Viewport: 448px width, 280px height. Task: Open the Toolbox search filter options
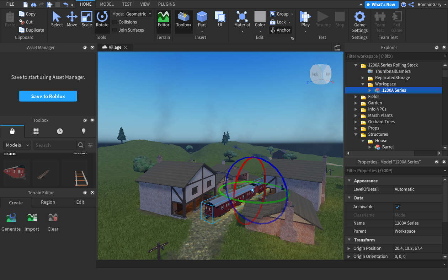tap(90, 145)
